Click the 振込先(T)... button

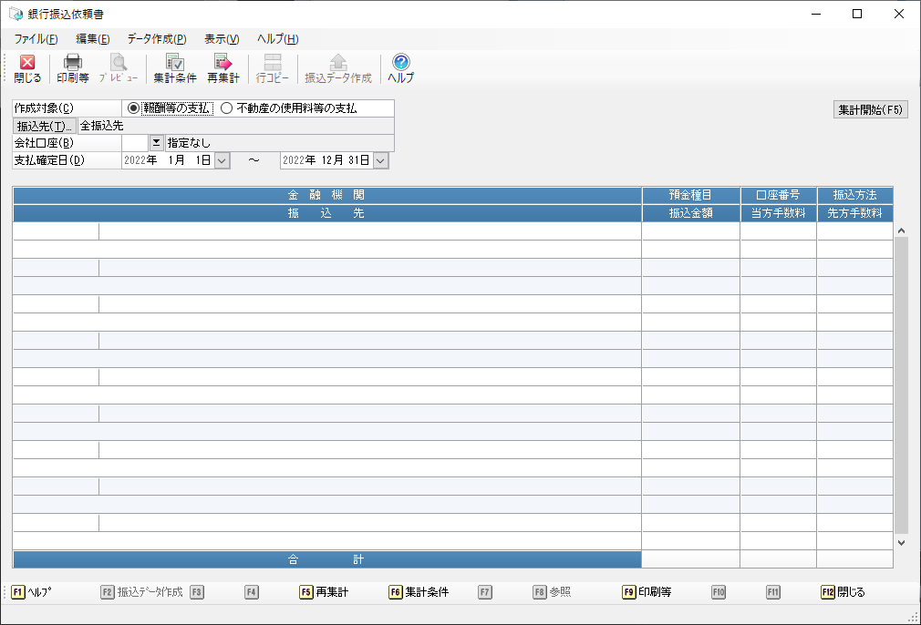click(44, 127)
